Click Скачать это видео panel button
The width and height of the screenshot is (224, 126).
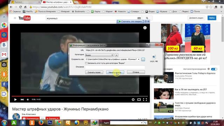click(x=130, y=21)
